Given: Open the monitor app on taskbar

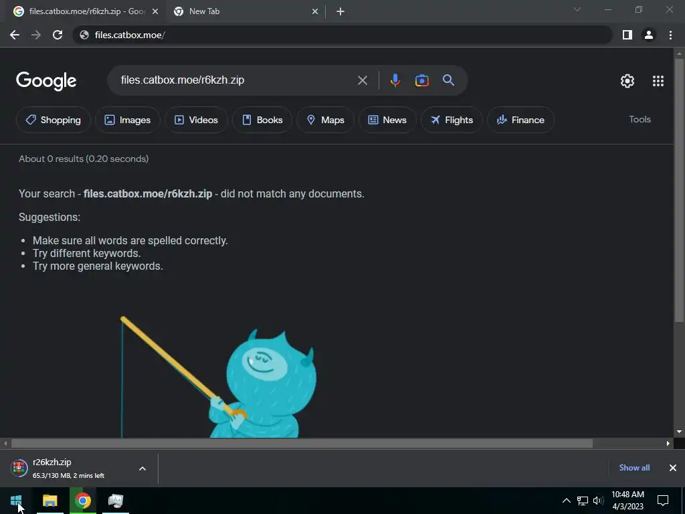Looking at the screenshot, I should 116,501.
